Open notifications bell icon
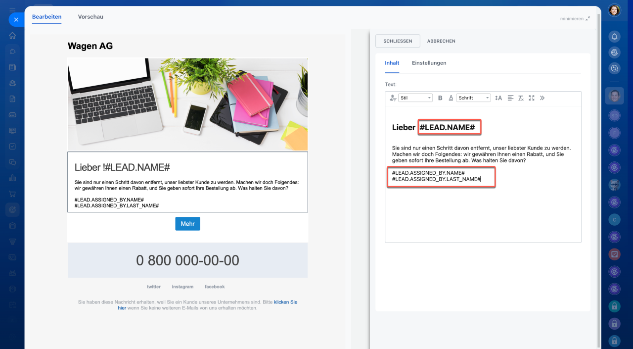The image size is (633, 349). coord(614,36)
